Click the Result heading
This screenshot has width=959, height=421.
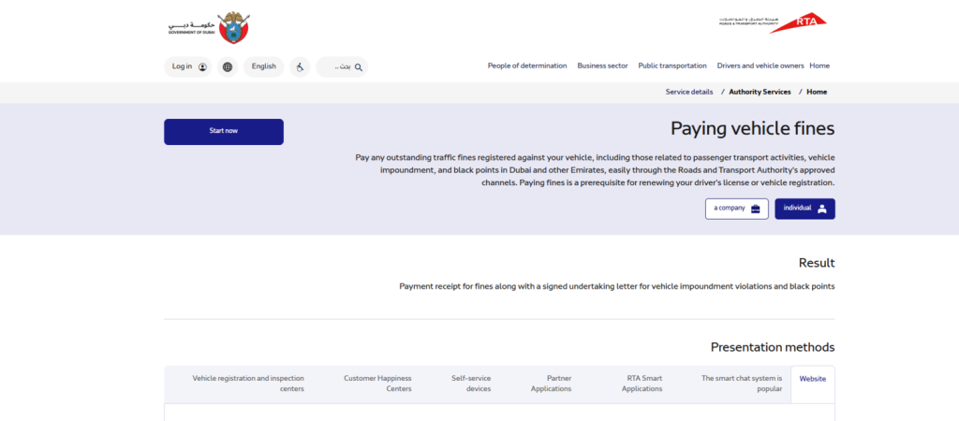(x=817, y=263)
